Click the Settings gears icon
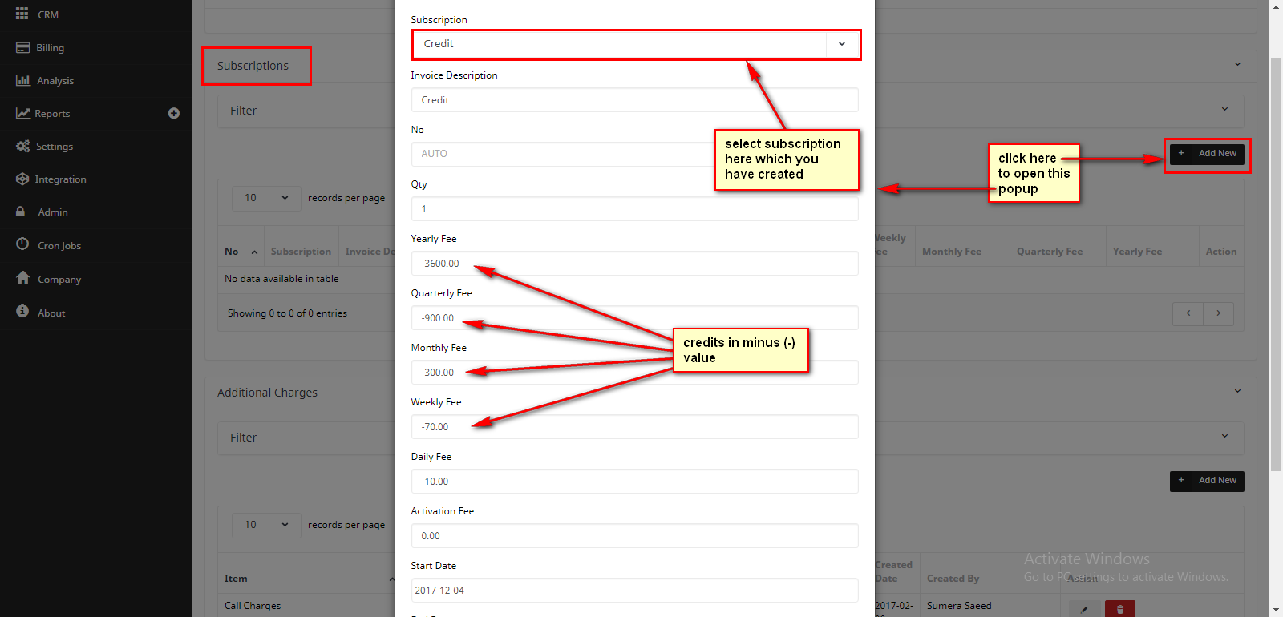 coord(22,147)
